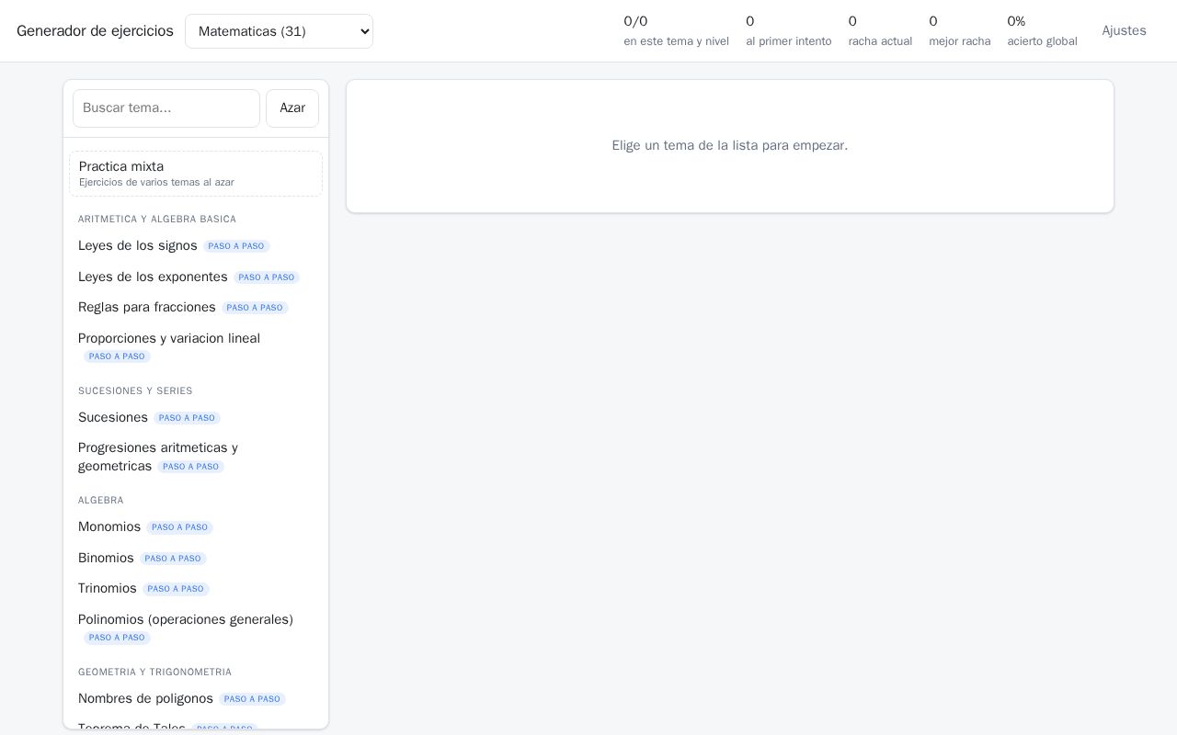The image size is (1177, 735).
Task: Open topic Leyes de los exponentes
Action: click(x=196, y=277)
